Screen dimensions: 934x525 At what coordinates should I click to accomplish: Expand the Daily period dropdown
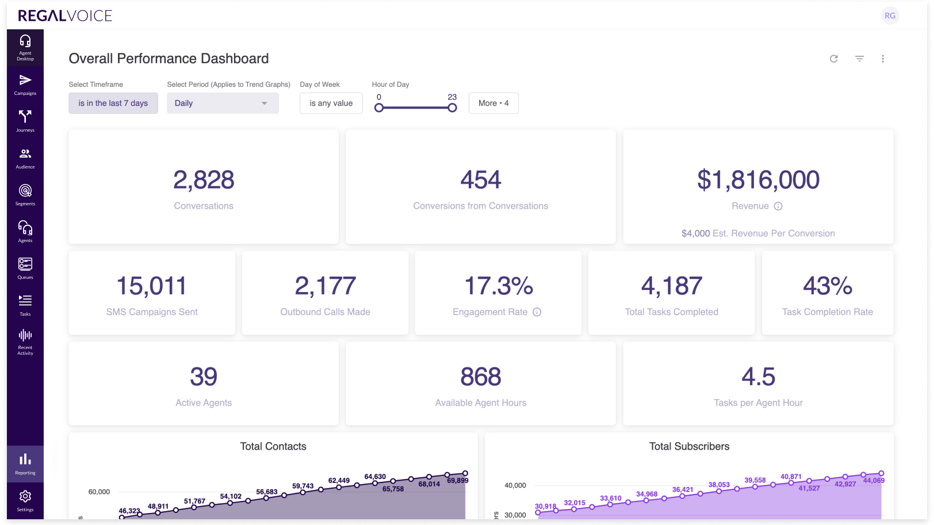[223, 104]
